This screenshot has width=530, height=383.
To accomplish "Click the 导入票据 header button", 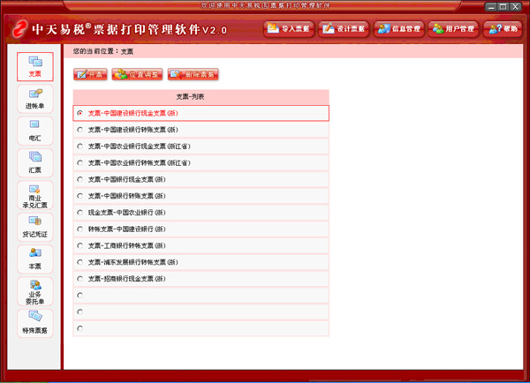I will [x=289, y=29].
